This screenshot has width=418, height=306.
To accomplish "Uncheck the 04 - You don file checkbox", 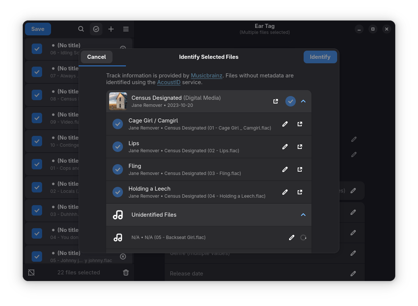I will 37,233.
